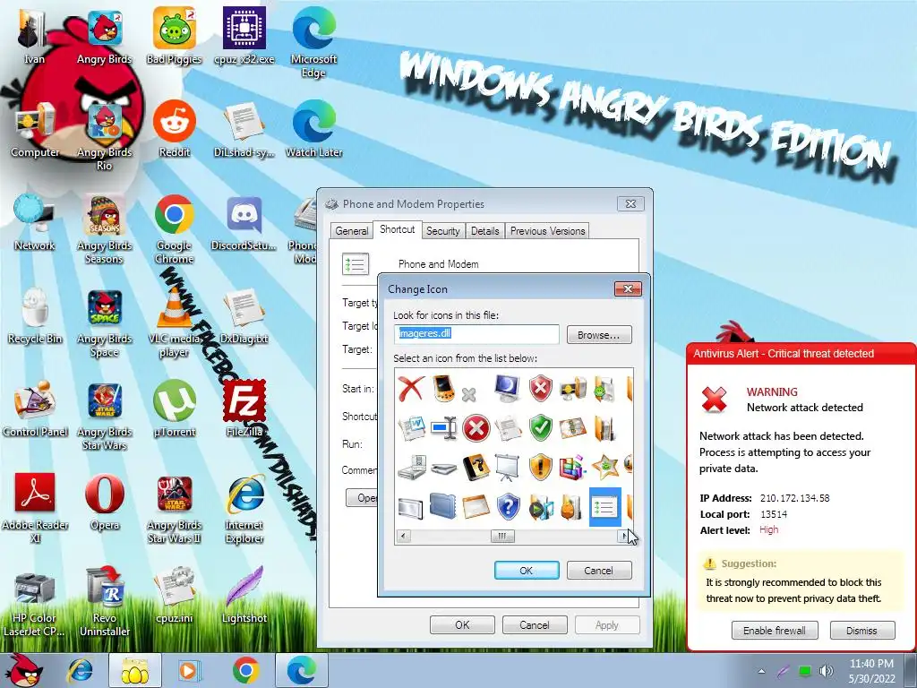Pick the red shield with X icon

(540, 389)
